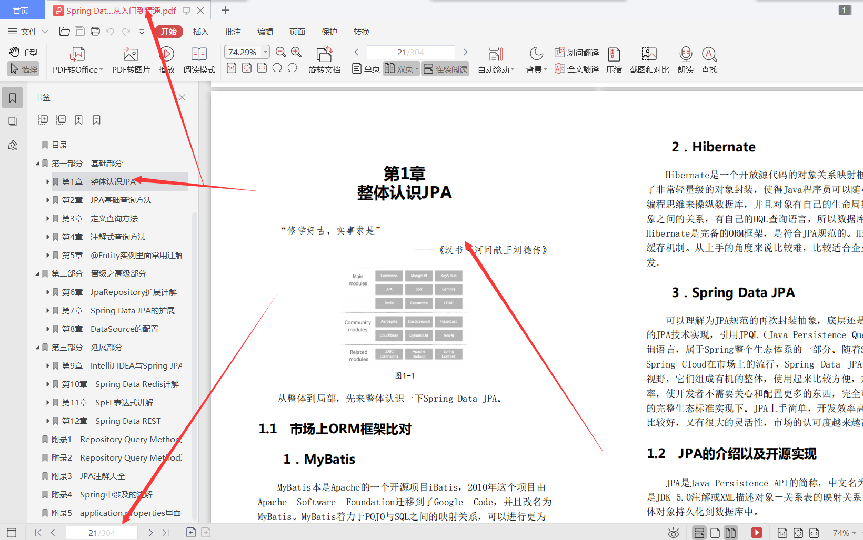Open the annotations sidebar panel

(13, 145)
